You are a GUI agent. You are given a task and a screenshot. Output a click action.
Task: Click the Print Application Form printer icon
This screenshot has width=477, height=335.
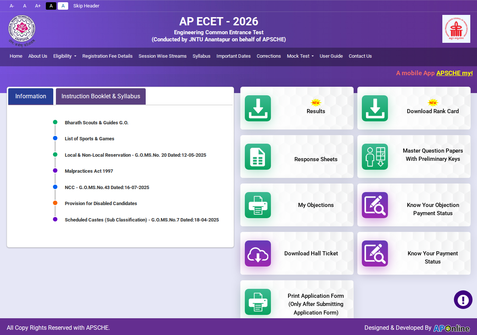[x=258, y=302]
